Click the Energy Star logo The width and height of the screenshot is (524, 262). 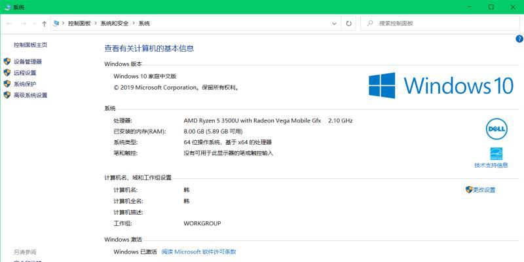[496, 154]
